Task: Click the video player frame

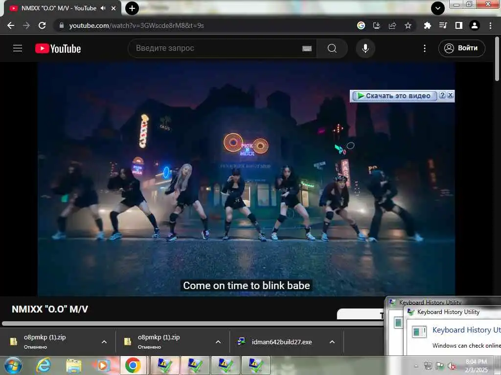Action: [247, 179]
